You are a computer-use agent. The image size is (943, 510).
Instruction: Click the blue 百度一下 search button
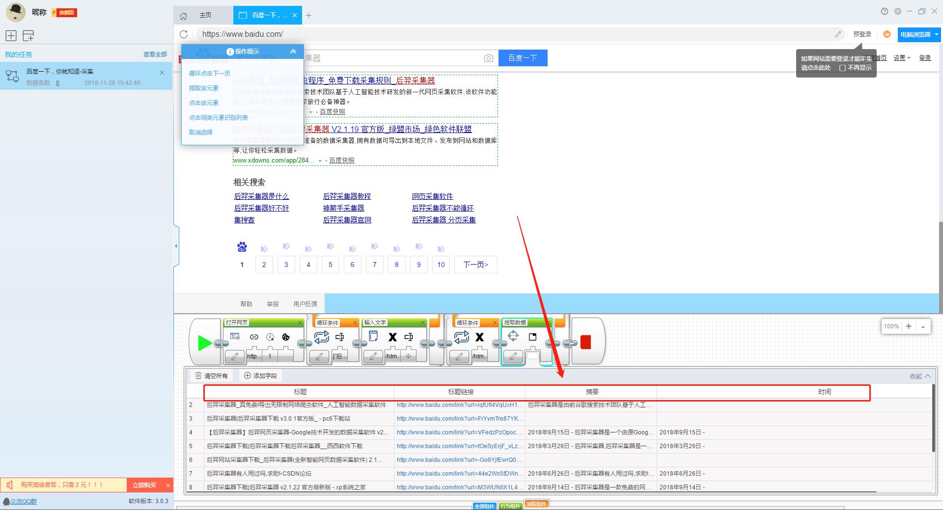point(523,58)
